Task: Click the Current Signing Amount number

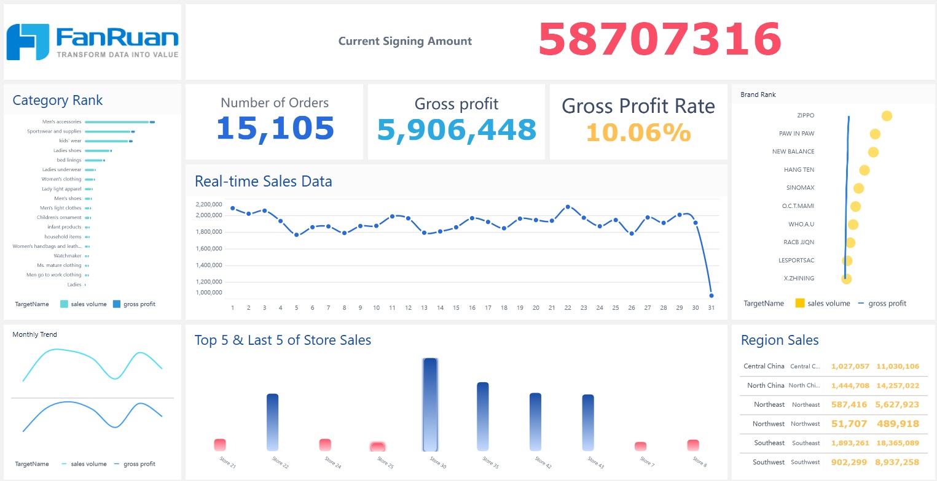Action: click(659, 40)
